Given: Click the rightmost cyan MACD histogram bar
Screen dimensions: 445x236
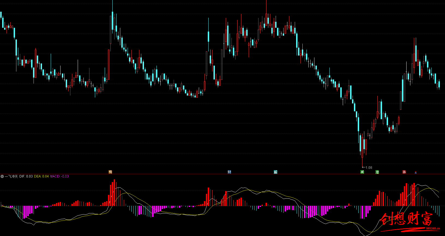Looking at the screenshot, I should tap(439, 211).
